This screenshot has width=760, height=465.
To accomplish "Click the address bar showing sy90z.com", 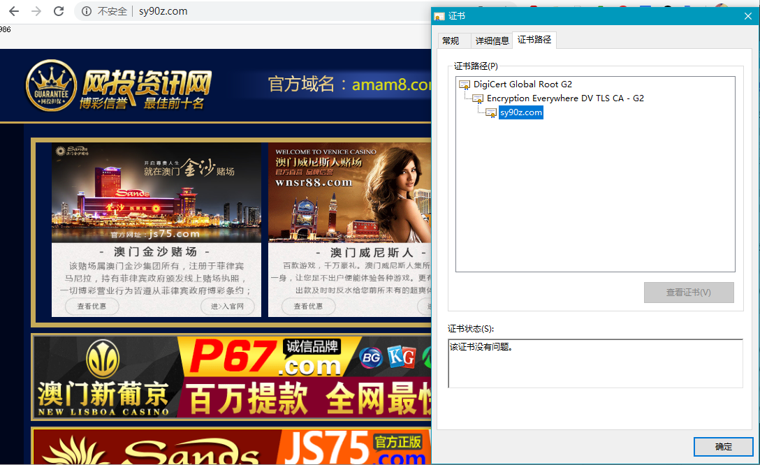I will pyautogui.click(x=163, y=11).
